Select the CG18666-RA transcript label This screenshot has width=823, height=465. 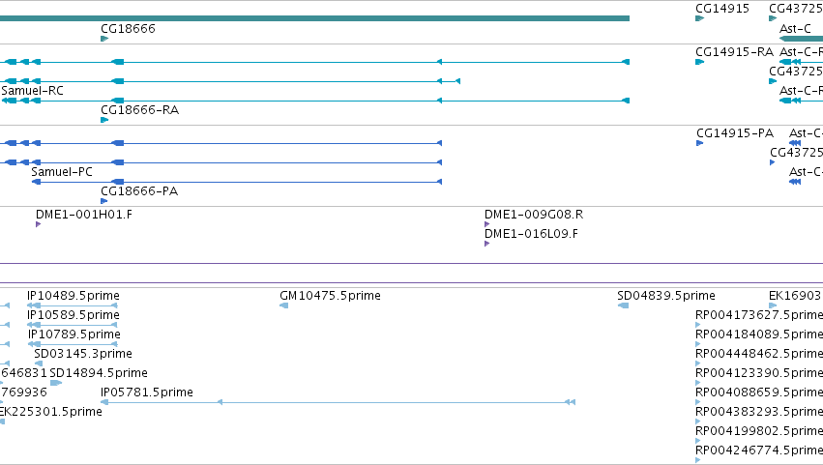click(x=139, y=109)
